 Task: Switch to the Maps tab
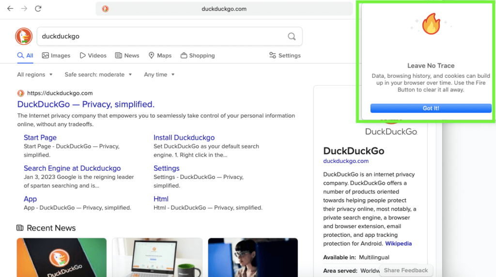[160, 56]
